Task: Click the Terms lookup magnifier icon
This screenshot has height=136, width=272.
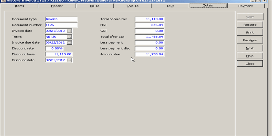Action: 69,37
